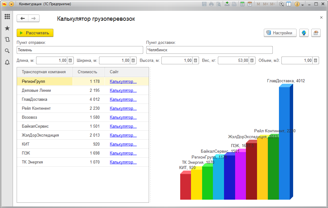Open calculator button for Вес field
Screen dimensions: 328x208
[x=252, y=60]
